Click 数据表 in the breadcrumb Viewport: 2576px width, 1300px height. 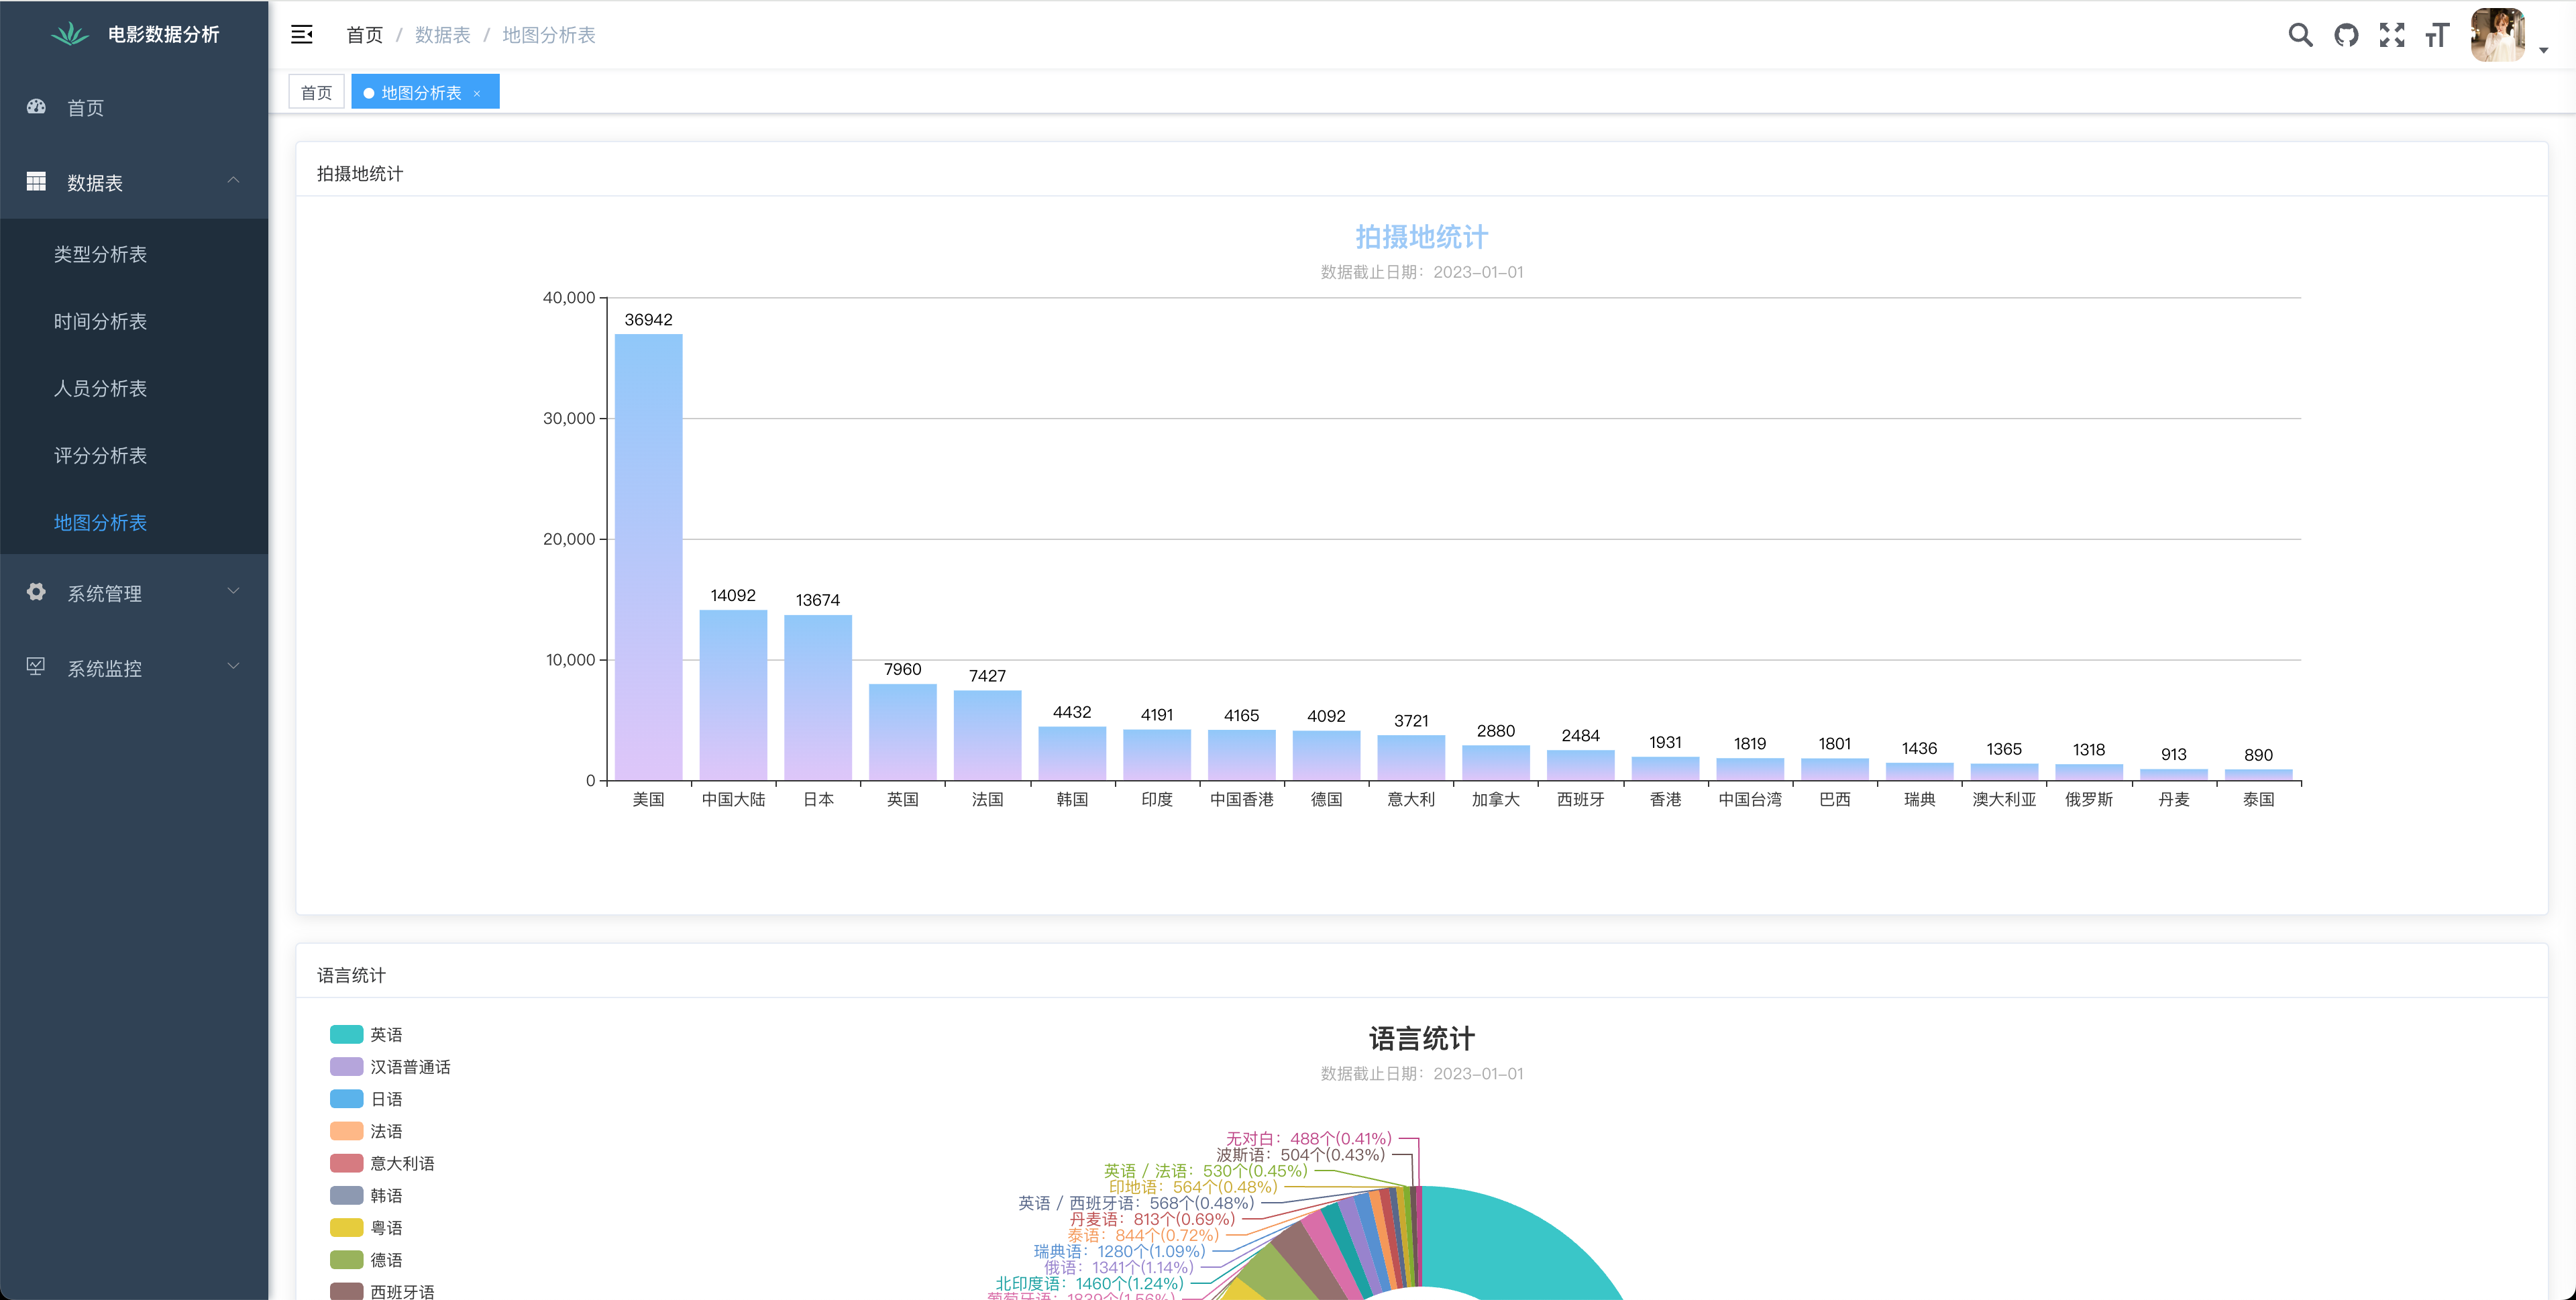[442, 35]
